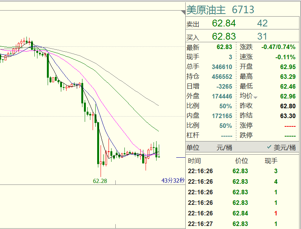
Task: Click contract code 6713
Action: click(243, 10)
